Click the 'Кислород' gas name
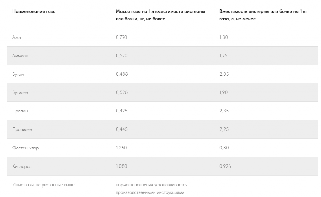Screen dimensions: 321x197 click(x=22, y=166)
